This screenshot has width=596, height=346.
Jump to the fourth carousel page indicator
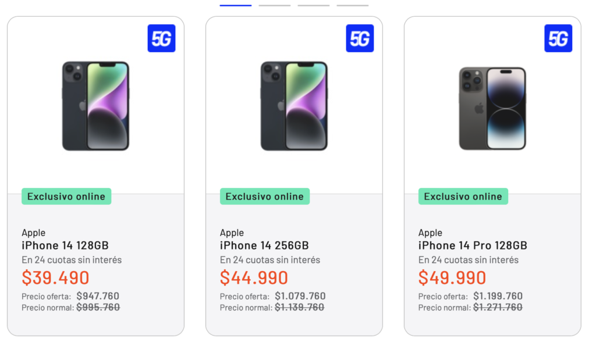353,5
